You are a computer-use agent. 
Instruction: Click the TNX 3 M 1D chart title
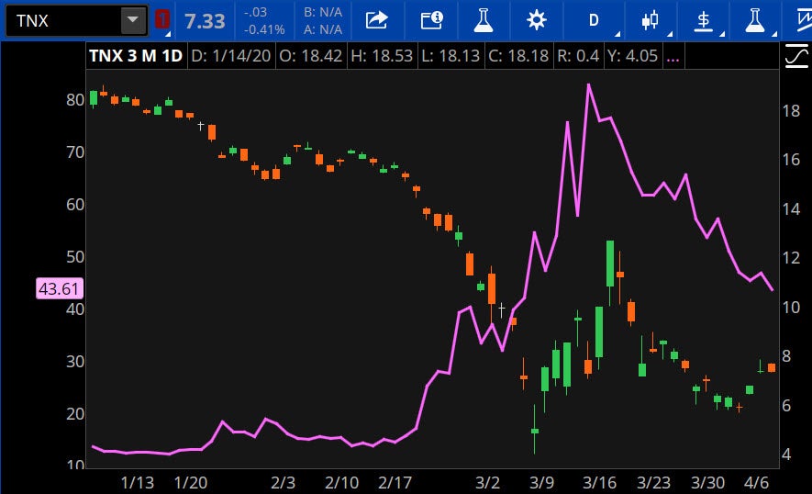point(136,55)
